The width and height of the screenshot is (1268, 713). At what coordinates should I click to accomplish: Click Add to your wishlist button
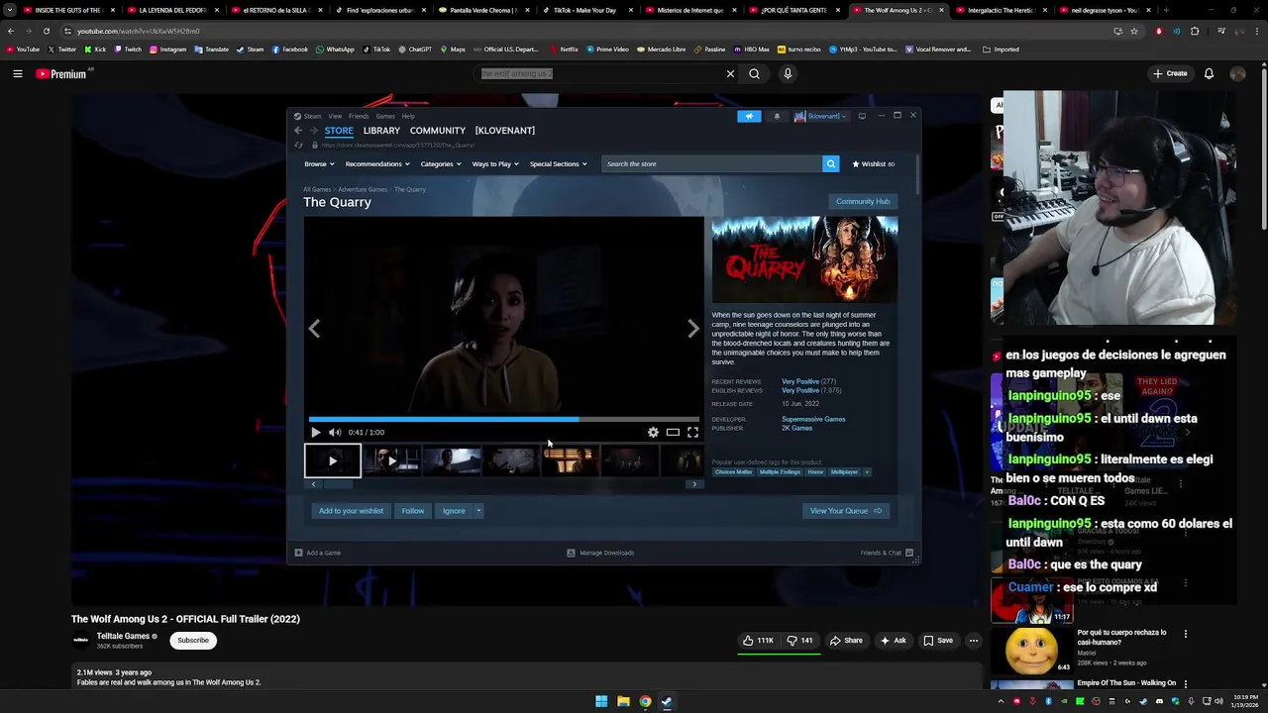click(351, 511)
